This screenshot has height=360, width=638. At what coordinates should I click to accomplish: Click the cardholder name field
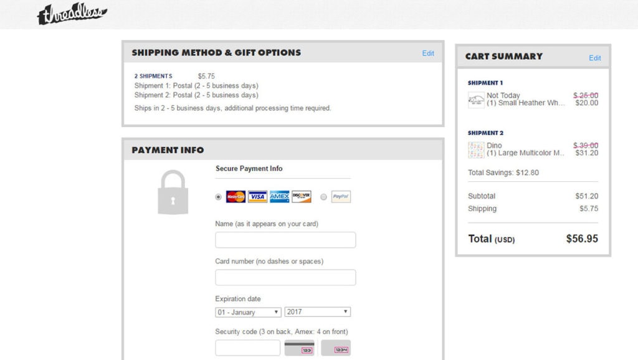coord(285,239)
